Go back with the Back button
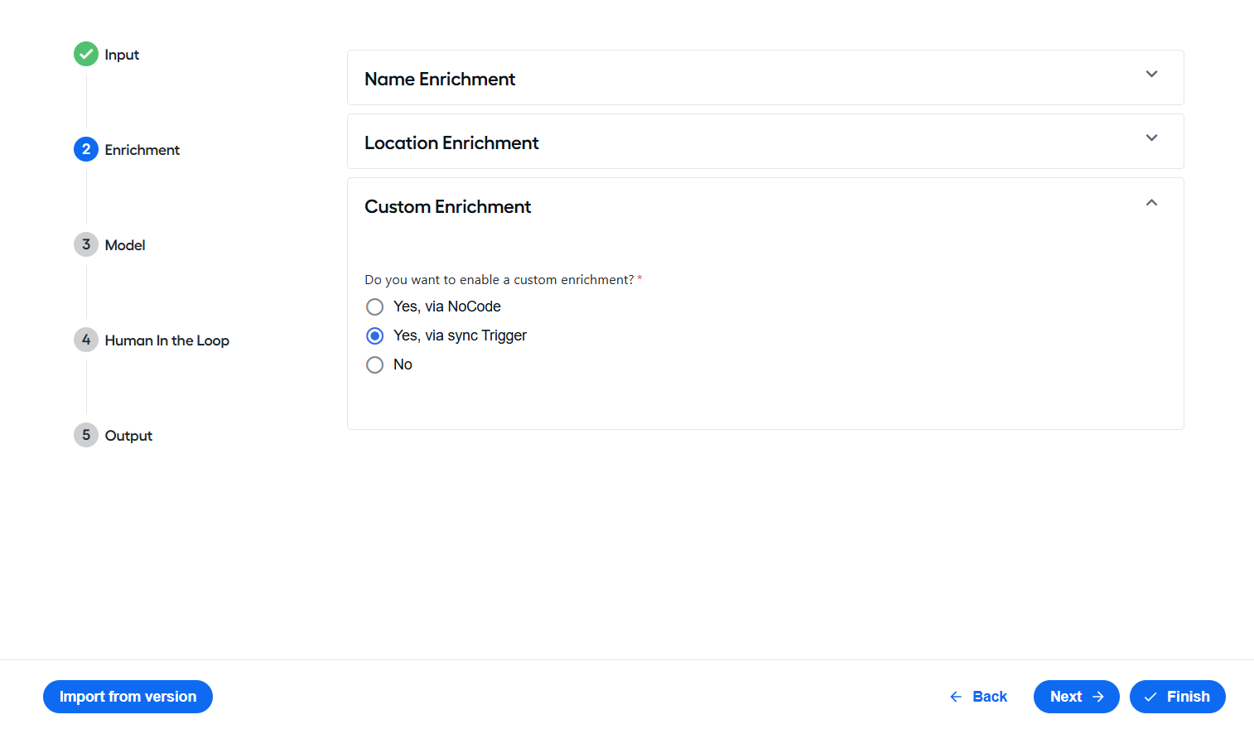Viewport: 1254px width, 729px height. [x=978, y=697]
